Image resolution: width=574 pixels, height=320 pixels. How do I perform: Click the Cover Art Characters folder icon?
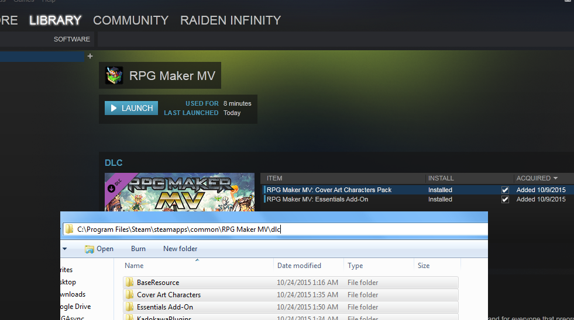click(129, 294)
